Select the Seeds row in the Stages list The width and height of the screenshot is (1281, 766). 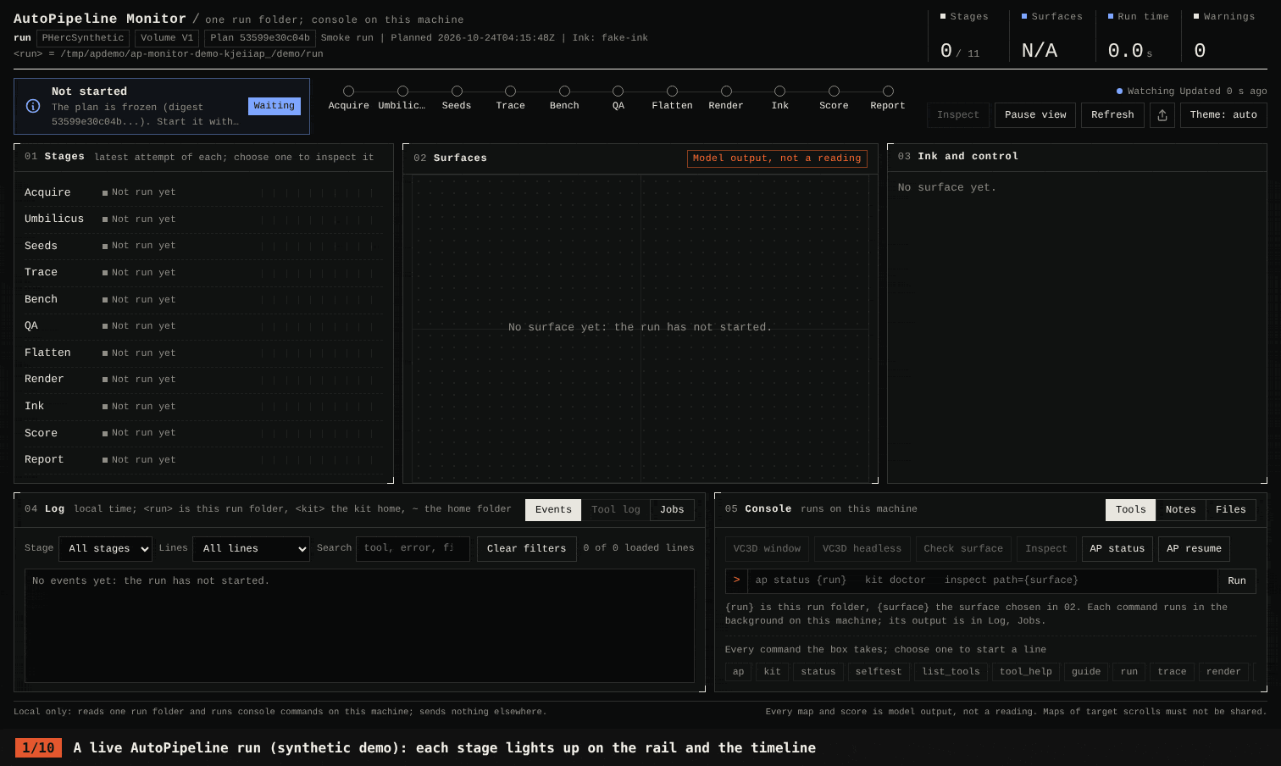(x=203, y=246)
